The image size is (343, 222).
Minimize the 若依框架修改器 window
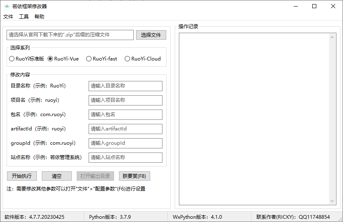click(x=296, y=6)
